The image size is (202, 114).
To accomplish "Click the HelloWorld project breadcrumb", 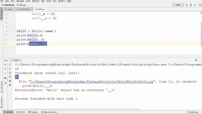I will tap(8, 5).
